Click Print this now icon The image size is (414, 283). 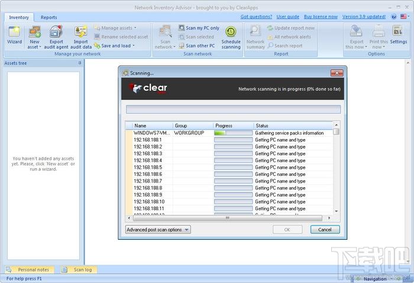click(x=379, y=31)
